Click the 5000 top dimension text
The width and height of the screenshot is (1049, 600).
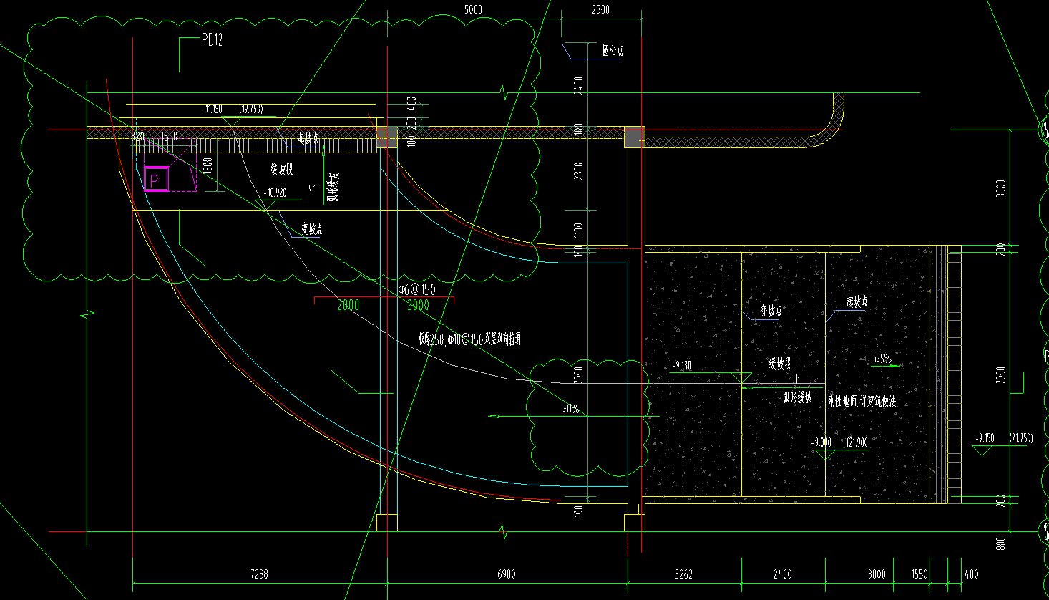tap(473, 10)
